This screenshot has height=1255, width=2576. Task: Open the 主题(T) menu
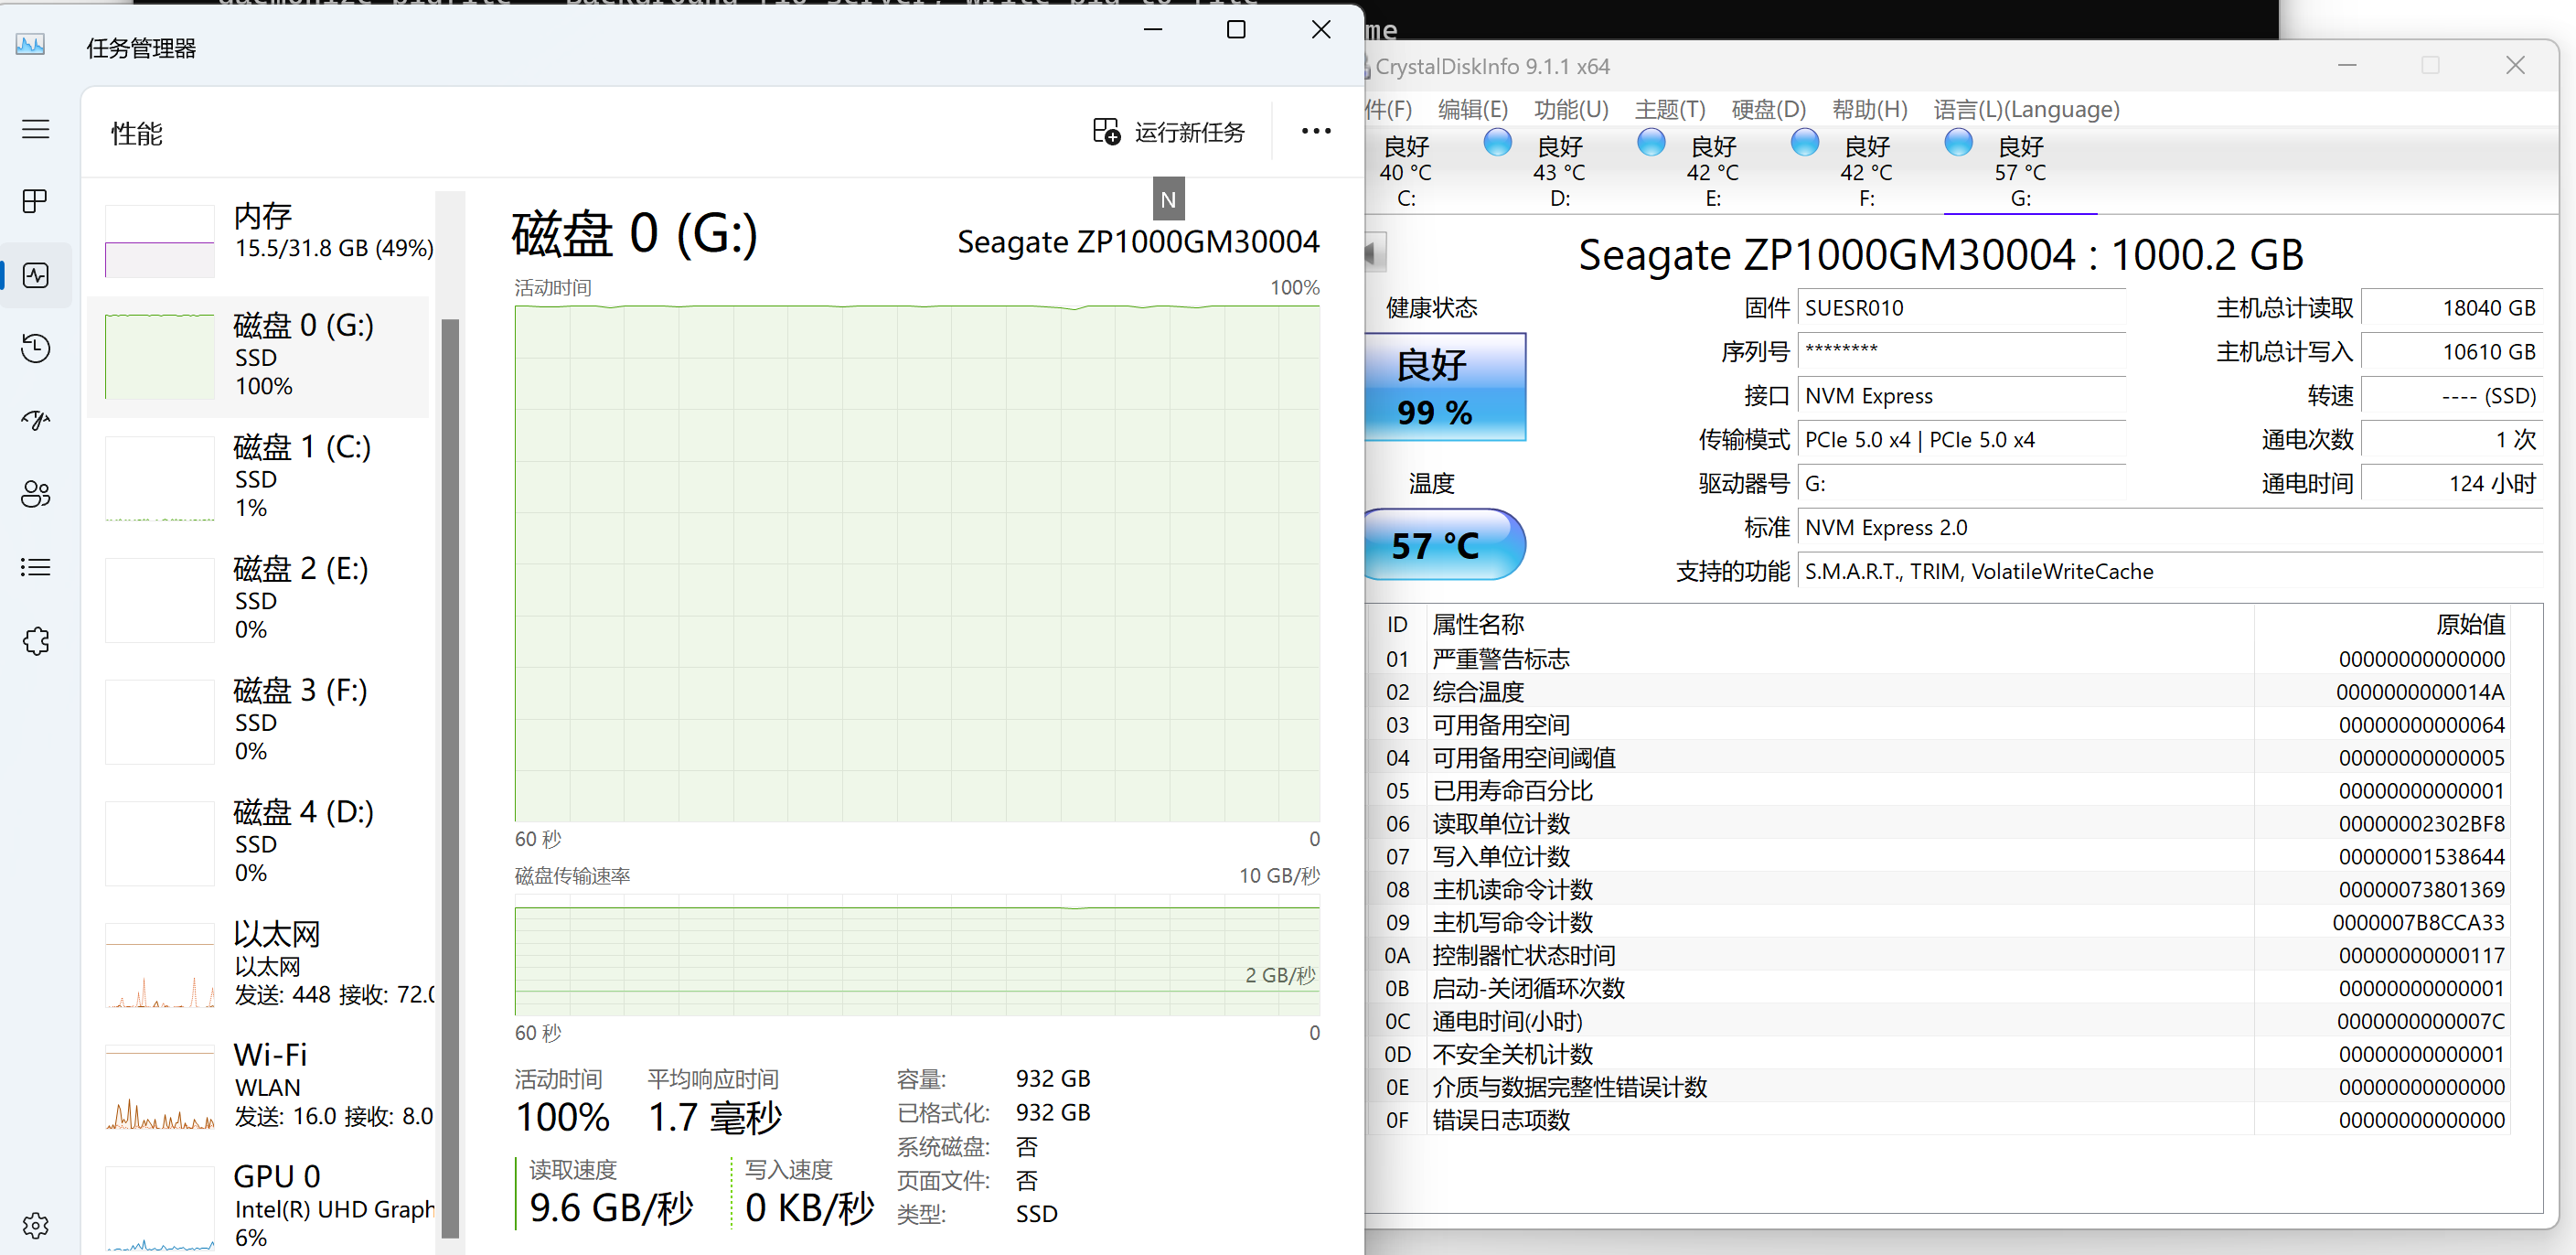[1669, 109]
